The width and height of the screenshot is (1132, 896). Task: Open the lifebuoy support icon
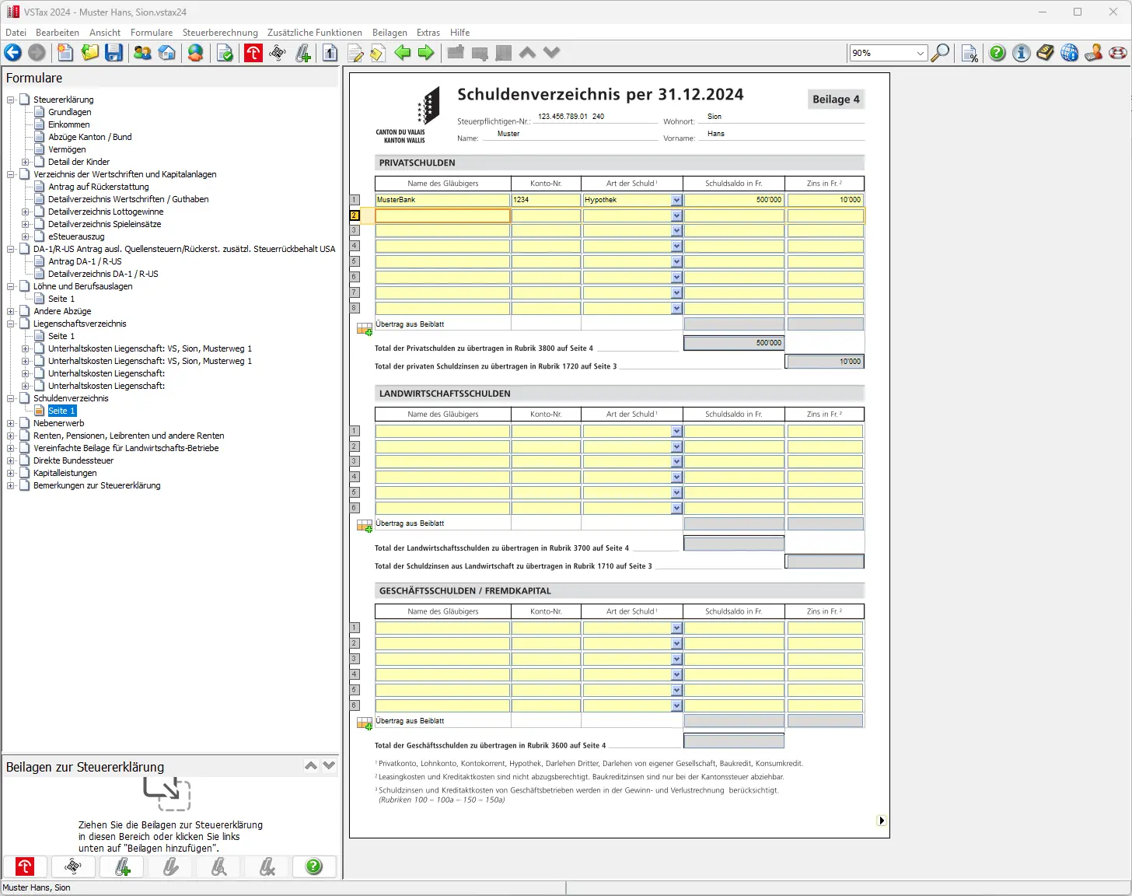coord(1118,53)
